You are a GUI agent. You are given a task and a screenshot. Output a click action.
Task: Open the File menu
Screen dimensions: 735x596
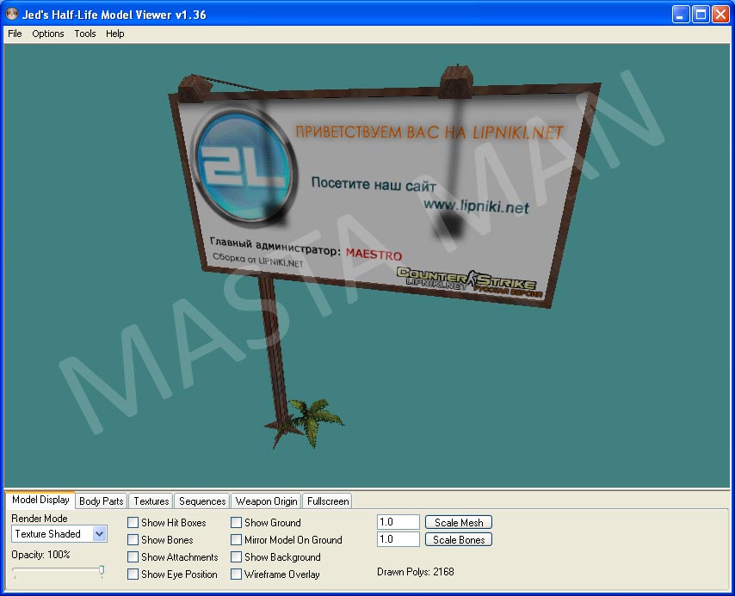[15, 34]
